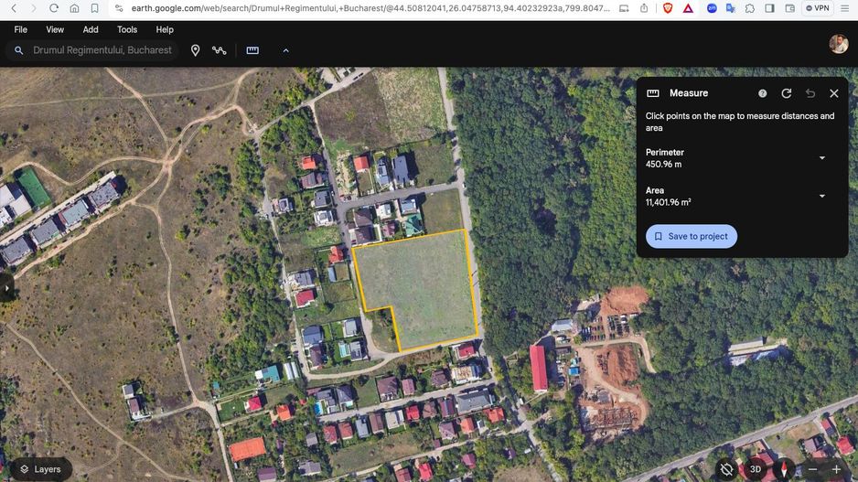Click the Save to project button
The width and height of the screenshot is (858, 482).
692,236
